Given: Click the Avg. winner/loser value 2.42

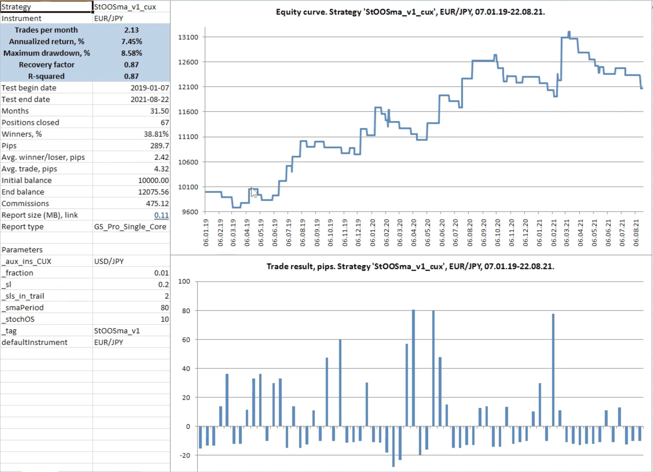Looking at the screenshot, I should click(x=131, y=157).
